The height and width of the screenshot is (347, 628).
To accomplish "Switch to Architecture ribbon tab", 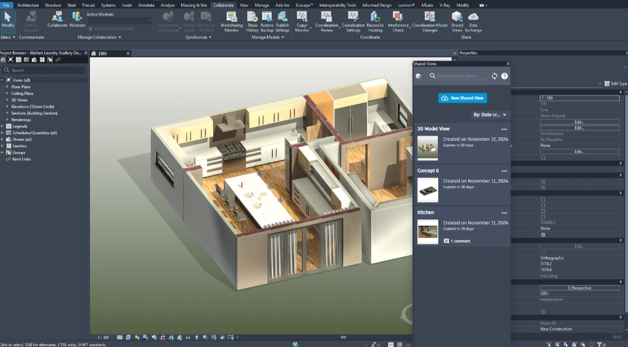I will 28,5.
